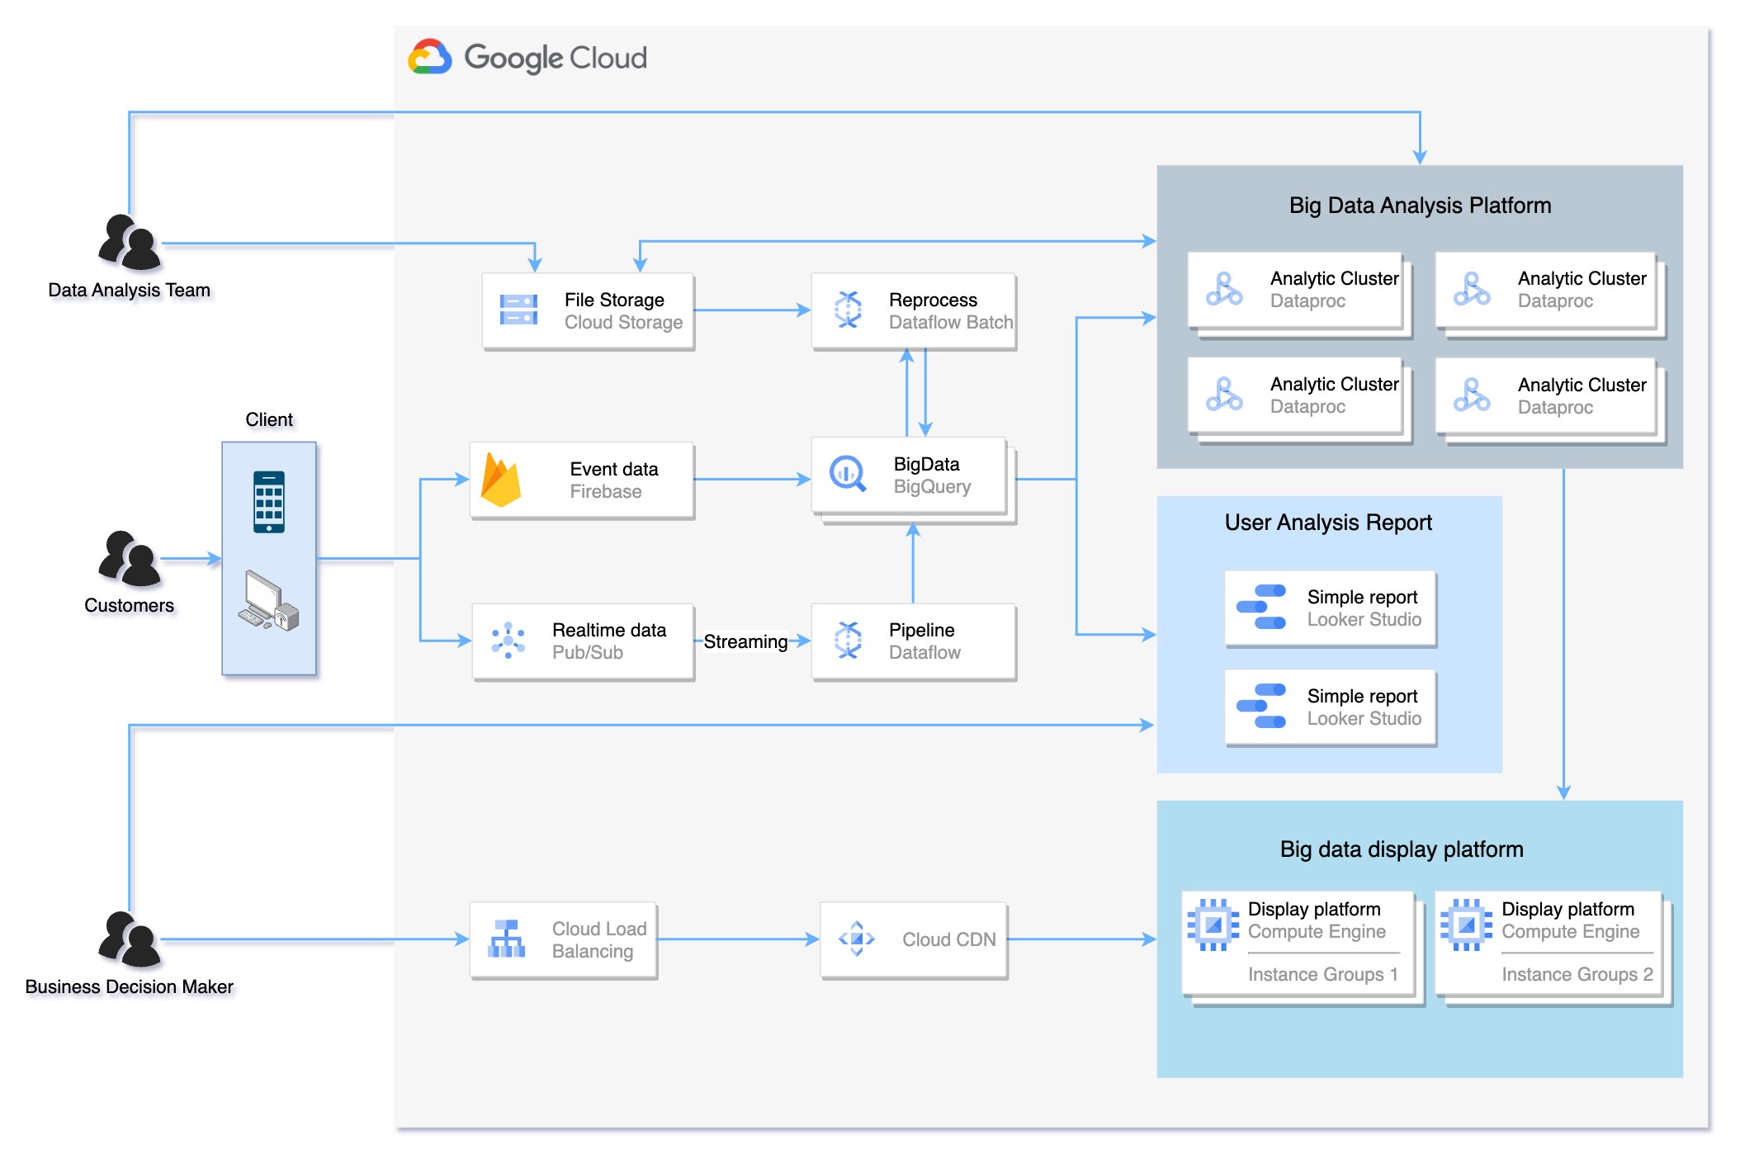The width and height of the screenshot is (1740, 1159).
Task: Click the Pub/Sub icon in Realtime data
Action: pyautogui.click(x=508, y=641)
